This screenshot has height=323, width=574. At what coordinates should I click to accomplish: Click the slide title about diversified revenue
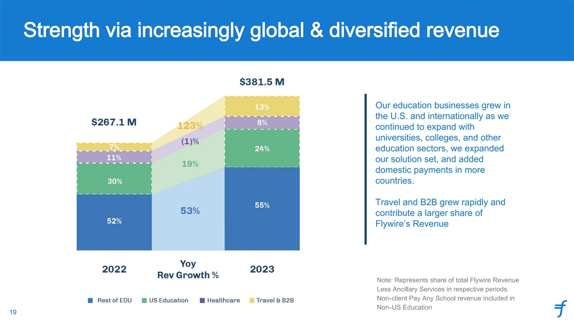tap(261, 31)
